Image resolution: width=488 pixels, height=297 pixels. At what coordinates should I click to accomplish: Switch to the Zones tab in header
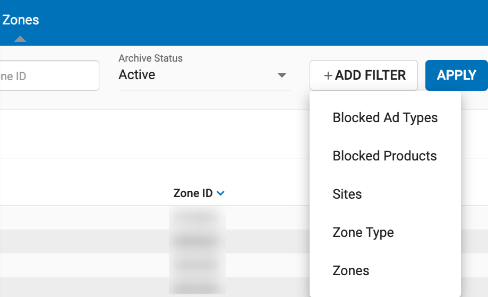point(21,20)
